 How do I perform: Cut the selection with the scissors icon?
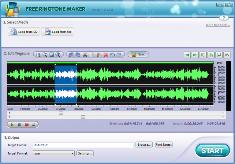point(85,55)
